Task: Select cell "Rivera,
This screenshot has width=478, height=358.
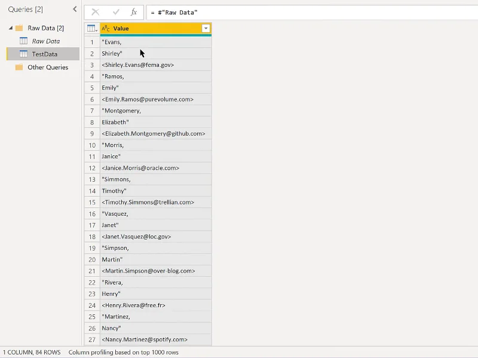Action: pyautogui.click(x=156, y=282)
